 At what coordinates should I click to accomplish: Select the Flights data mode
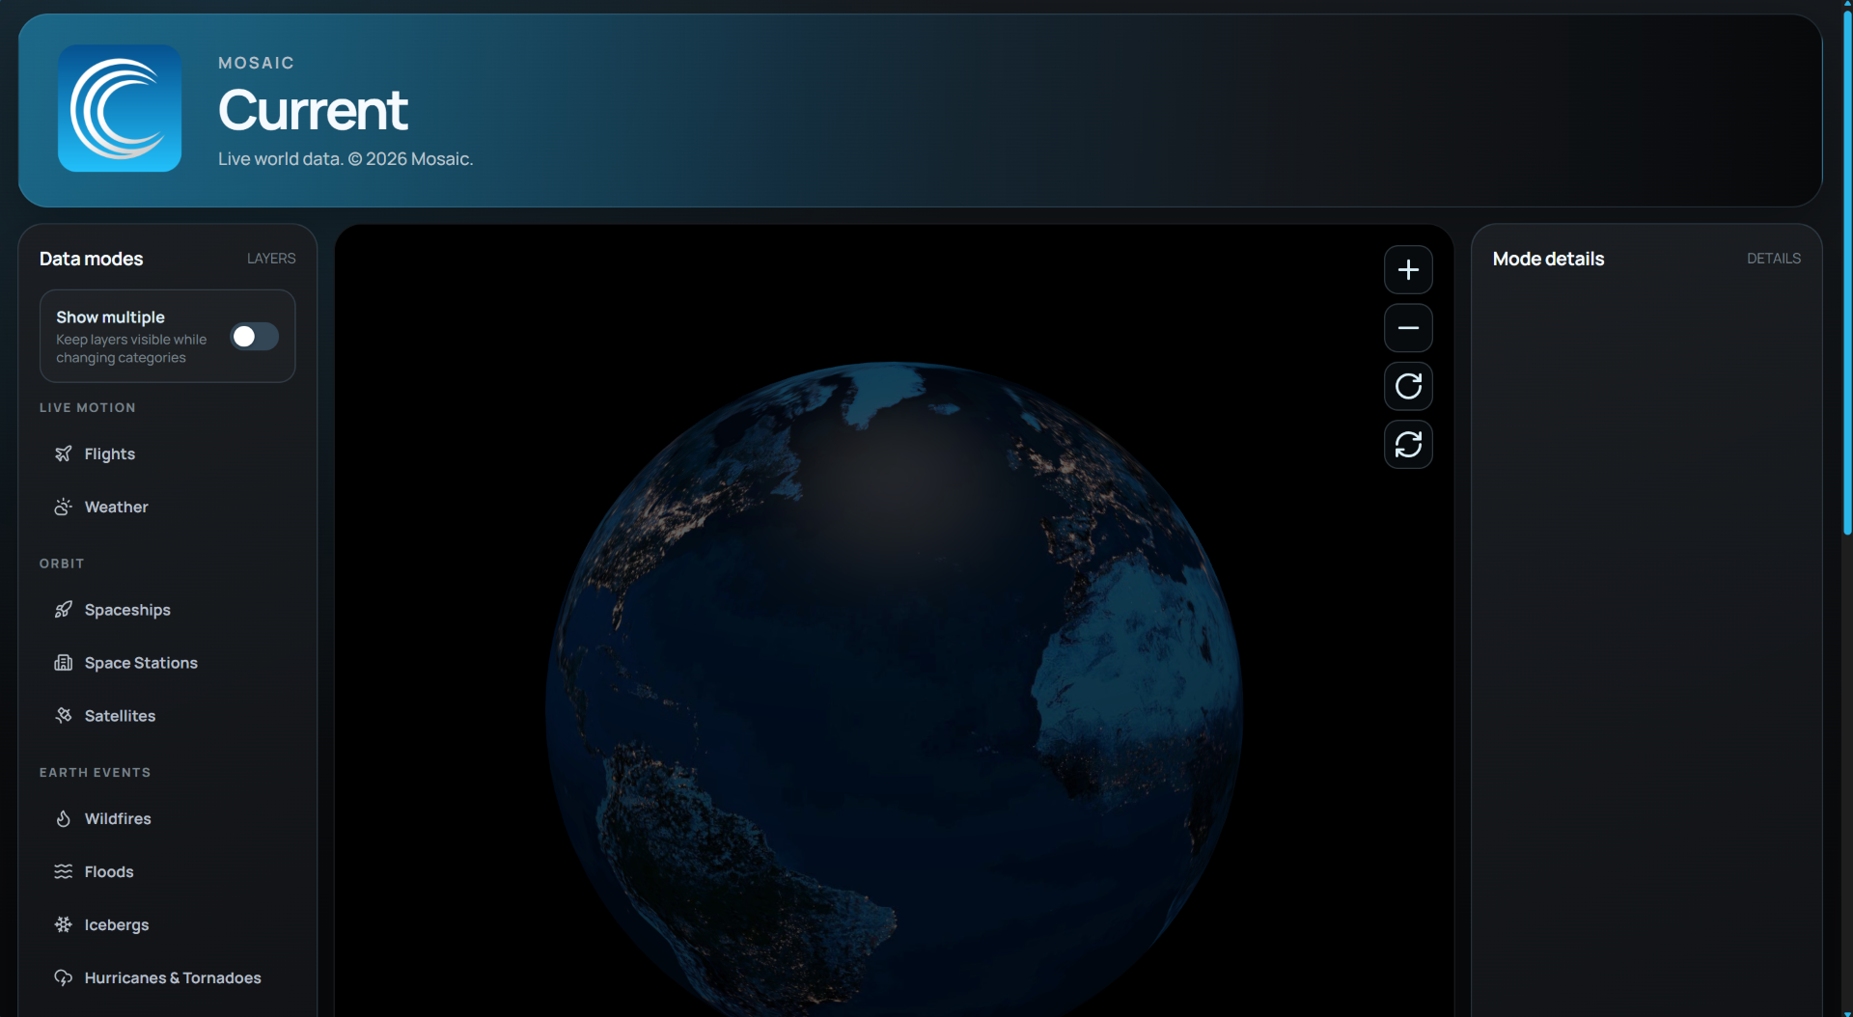pyautogui.click(x=167, y=454)
